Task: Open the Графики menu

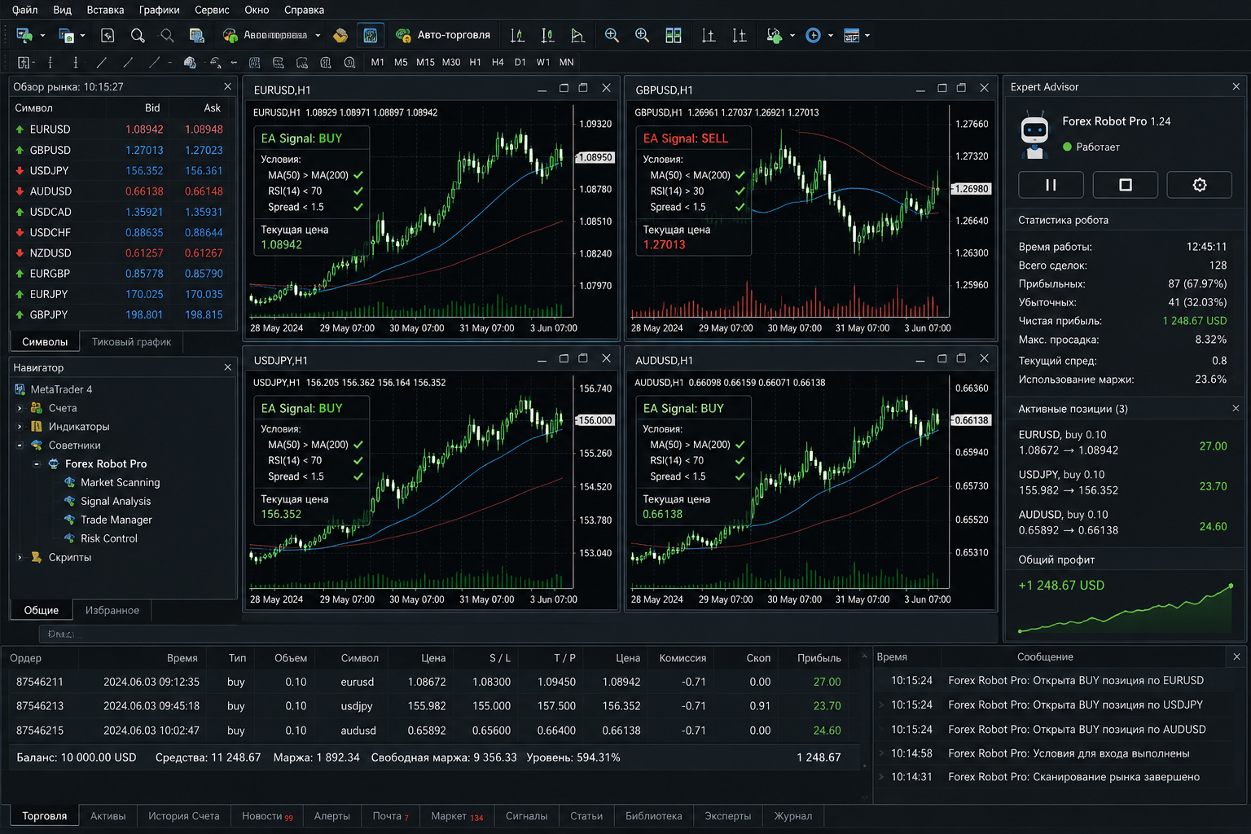Action: point(159,10)
